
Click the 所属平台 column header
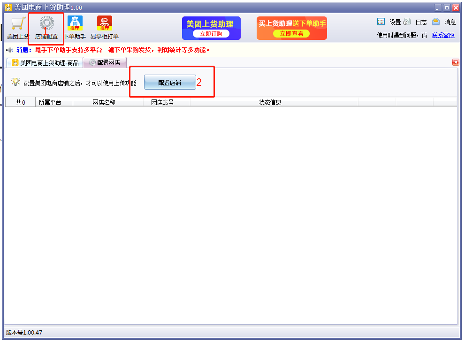pos(54,102)
